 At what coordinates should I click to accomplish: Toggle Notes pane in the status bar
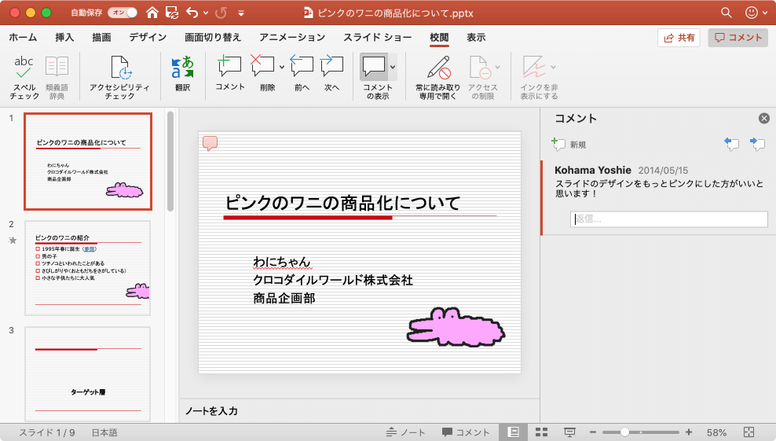click(x=406, y=432)
